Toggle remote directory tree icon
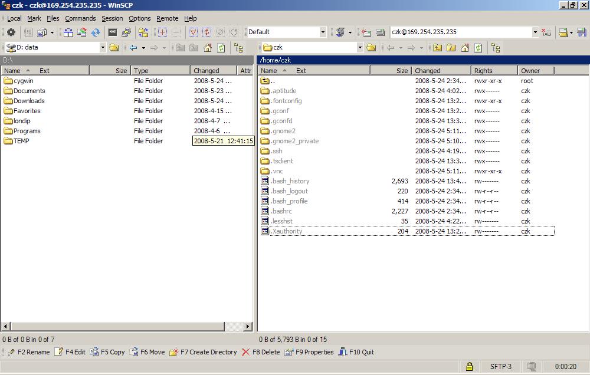 pos(496,48)
